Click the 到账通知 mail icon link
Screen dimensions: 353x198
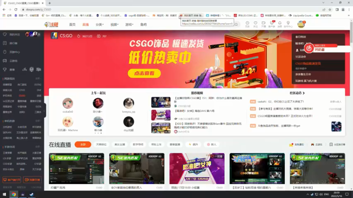click(x=297, y=145)
